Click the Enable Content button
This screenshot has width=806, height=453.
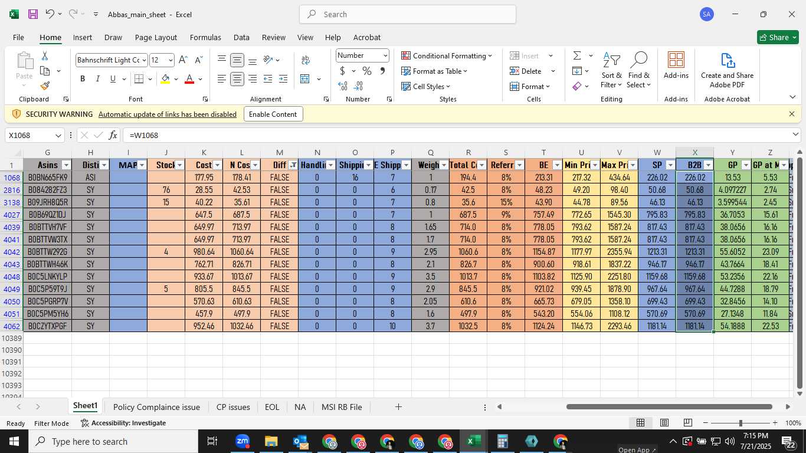(x=273, y=114)
